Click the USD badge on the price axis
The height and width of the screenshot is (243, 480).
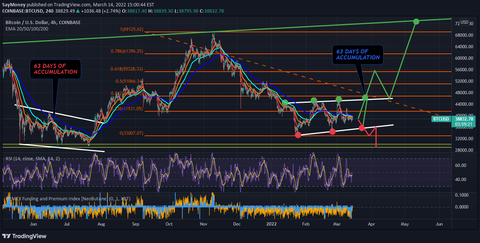tap(464, 22)
